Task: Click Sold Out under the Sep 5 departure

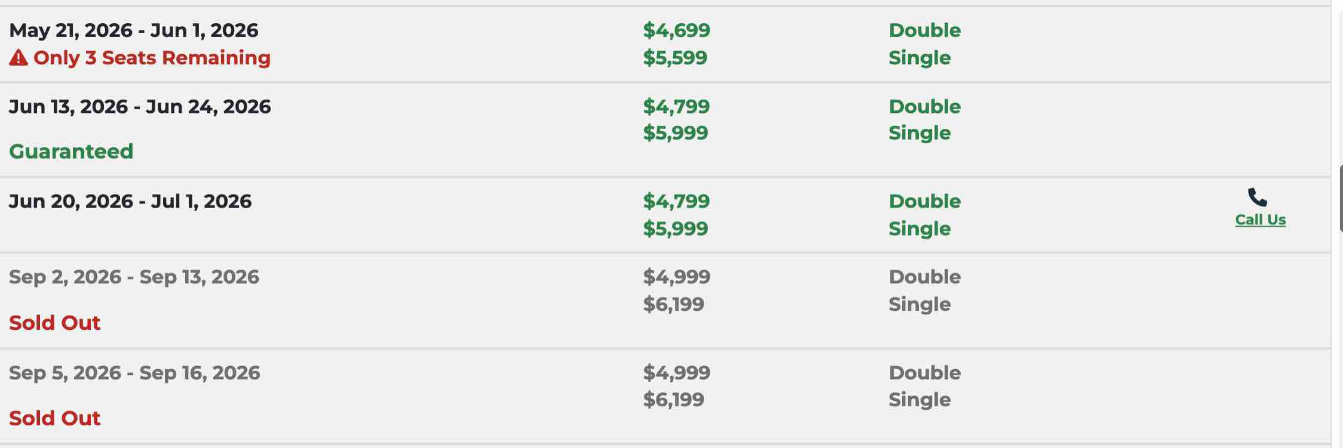Action: pos(54,418)
